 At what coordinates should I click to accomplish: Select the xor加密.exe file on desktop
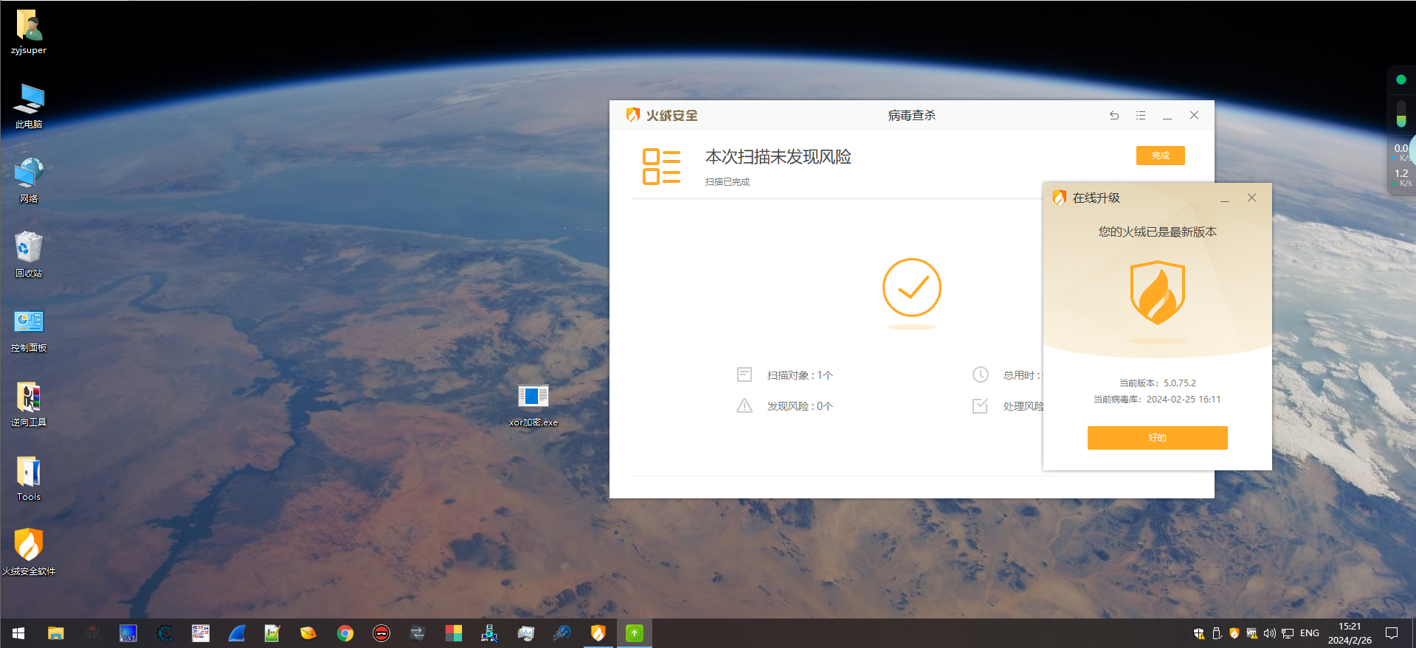[x=533, y=405]
